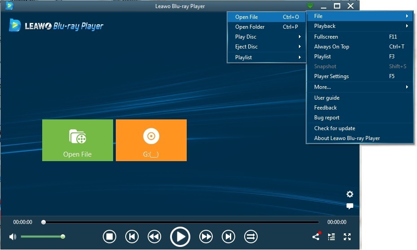Viewport: 417px width, 250px height.
Task: Skip to previous track icon
Action: click(x=132, y=237)
